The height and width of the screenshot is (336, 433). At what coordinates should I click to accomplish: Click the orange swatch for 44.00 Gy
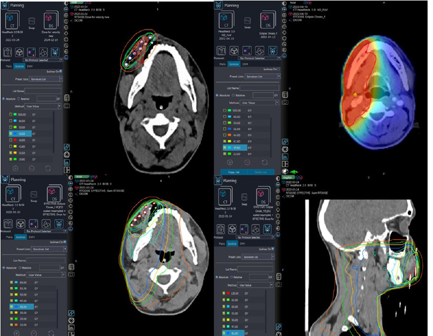pos(230,133)
